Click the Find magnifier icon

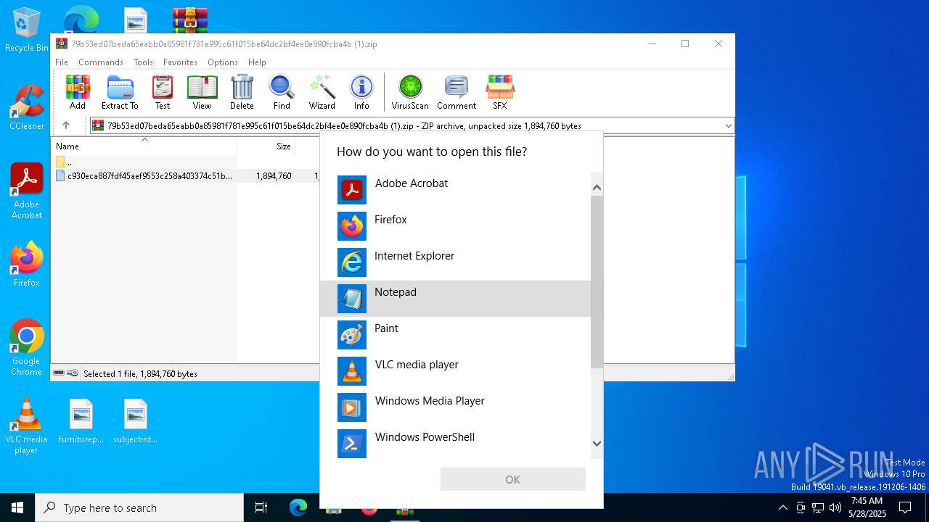coord(282,92)
